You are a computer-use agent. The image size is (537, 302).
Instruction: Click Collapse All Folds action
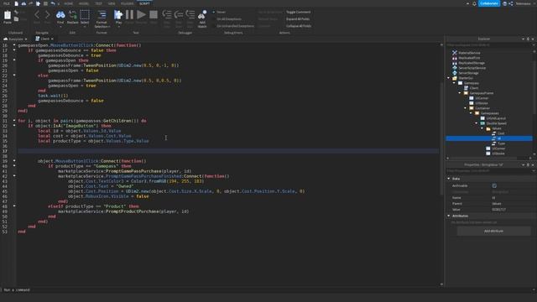(x=299, y=26)
